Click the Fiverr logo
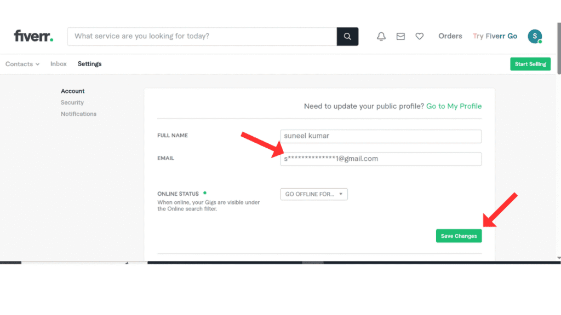Screen dimensions: 561x315 33,36
